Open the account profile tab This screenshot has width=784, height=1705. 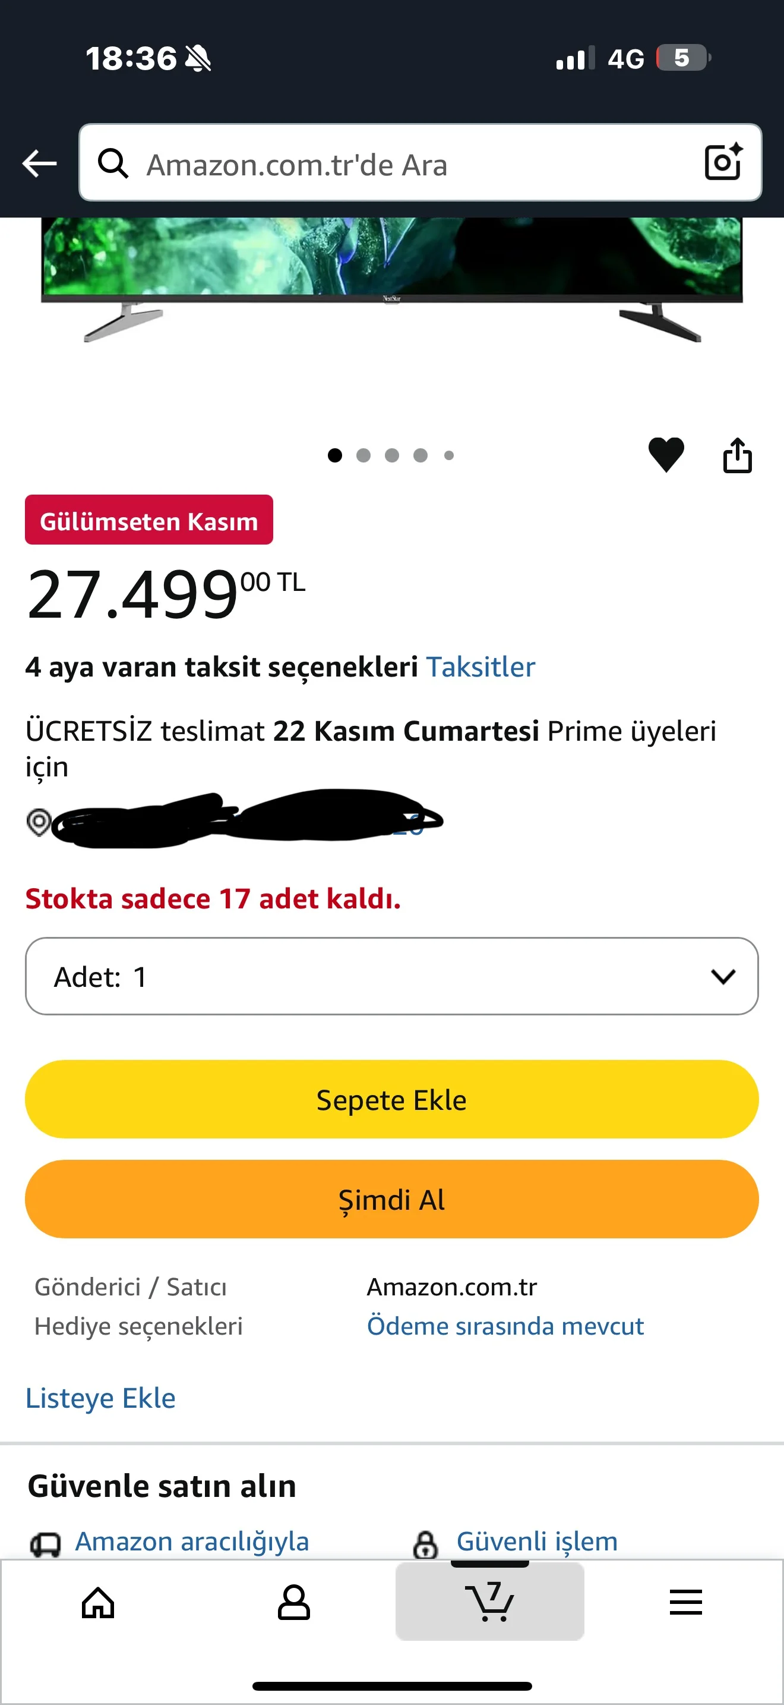point(293,1602)
